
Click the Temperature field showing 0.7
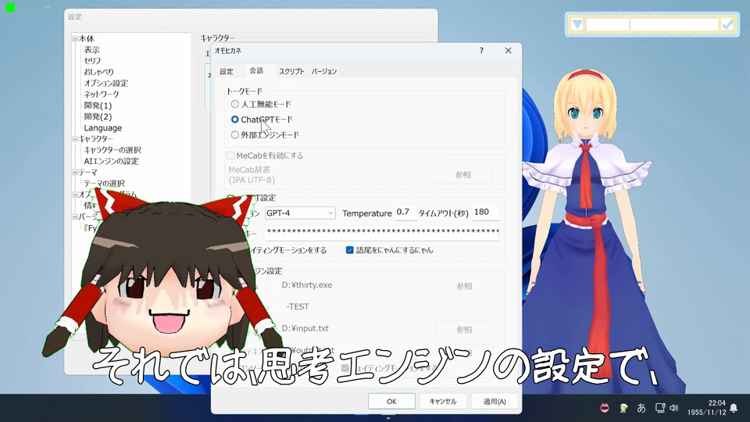[405, 213]
